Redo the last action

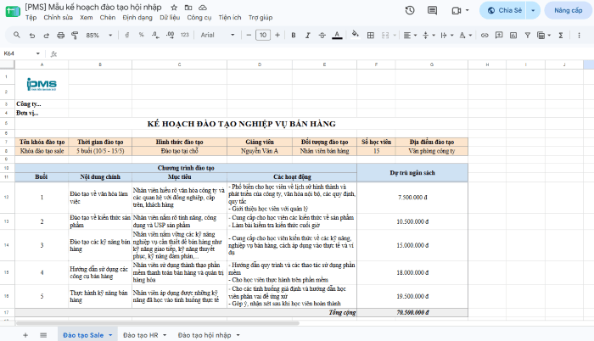pyautogui.click(x=46, y=36)
